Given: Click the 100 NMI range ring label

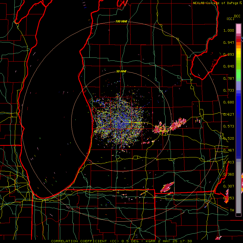Looking at the screenshot, I should [121, 21].
